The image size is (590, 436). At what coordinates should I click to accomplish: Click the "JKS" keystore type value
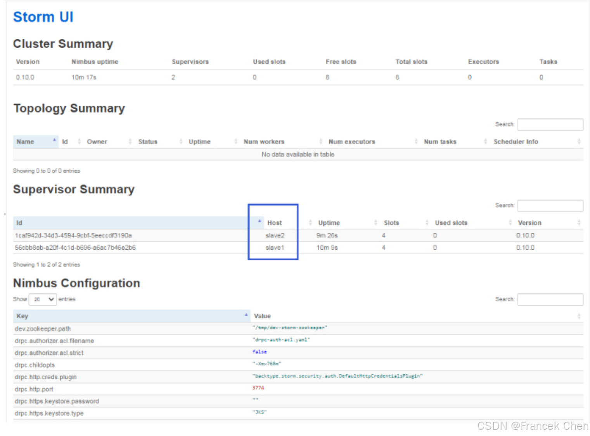click(x=260, y=412)
